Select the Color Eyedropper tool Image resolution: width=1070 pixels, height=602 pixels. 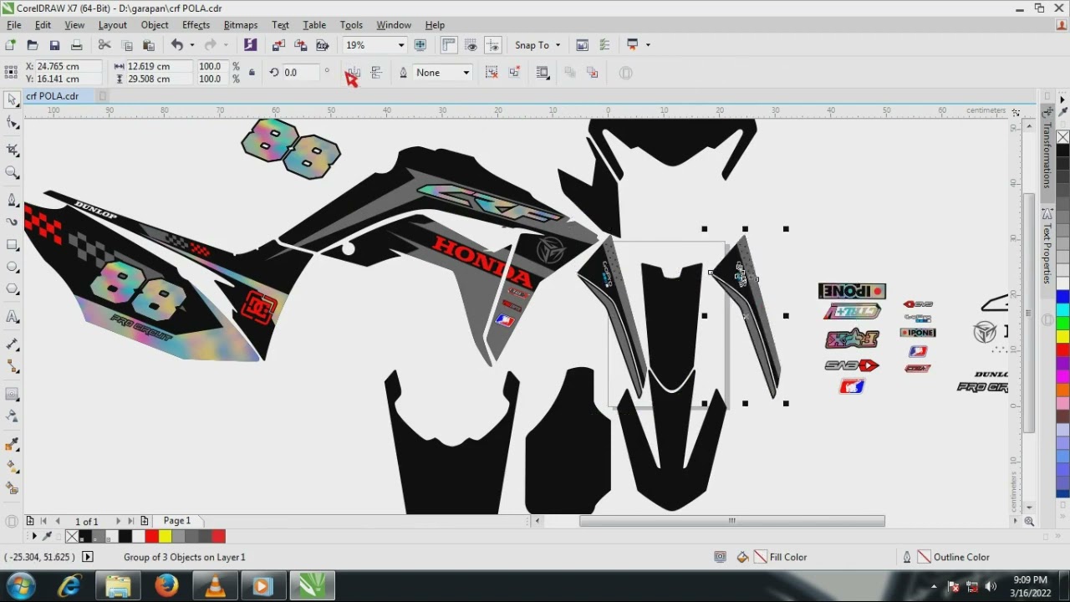coord(13,443)
